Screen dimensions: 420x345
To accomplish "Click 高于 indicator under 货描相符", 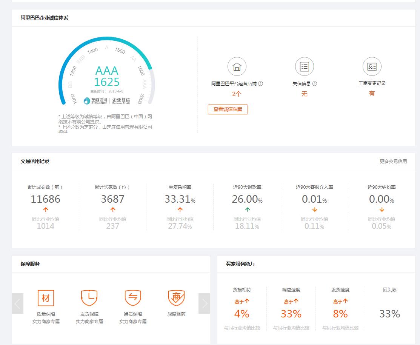I will [x=242, y=302].
